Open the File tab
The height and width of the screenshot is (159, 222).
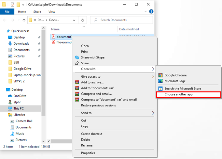click(x=7, y=12)
